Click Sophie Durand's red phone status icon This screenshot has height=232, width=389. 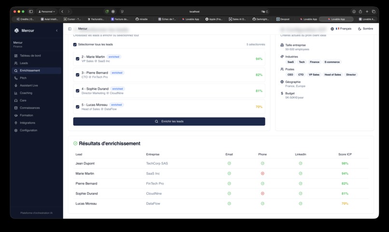263,193
